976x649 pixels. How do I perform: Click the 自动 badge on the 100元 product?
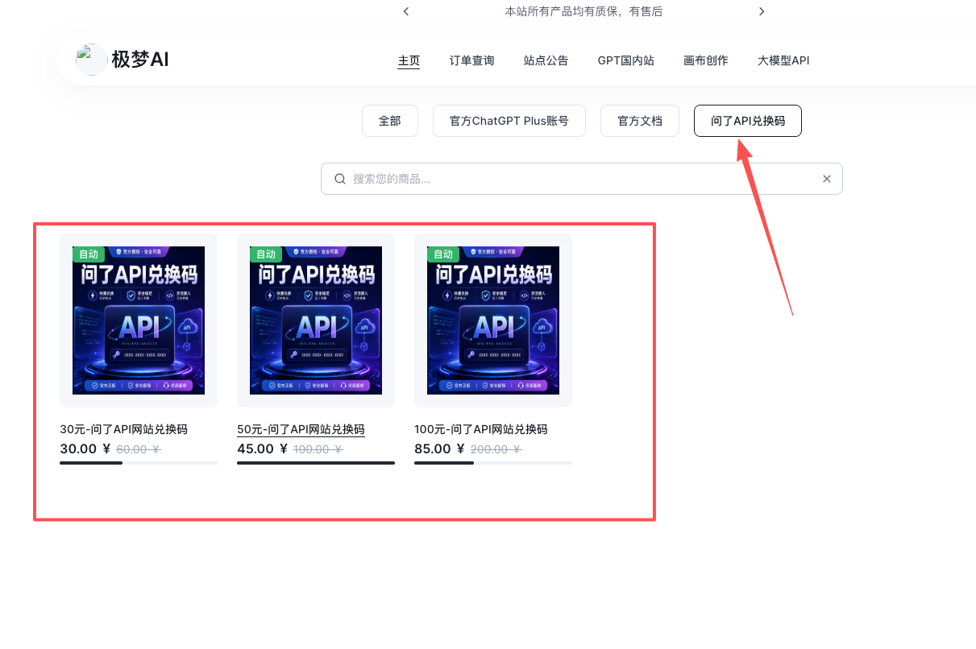tap(443, 254)
